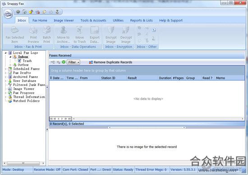This screenshot has height=175, width=248.
Task: Open the Utilities tab
Action: tap(118, 20)
